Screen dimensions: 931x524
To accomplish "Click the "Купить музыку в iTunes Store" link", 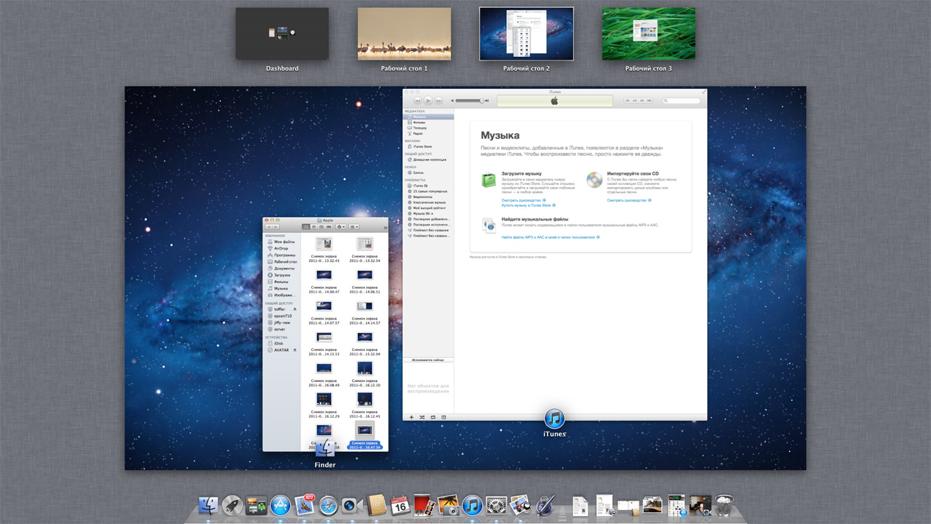I will (x=526, y=205).
